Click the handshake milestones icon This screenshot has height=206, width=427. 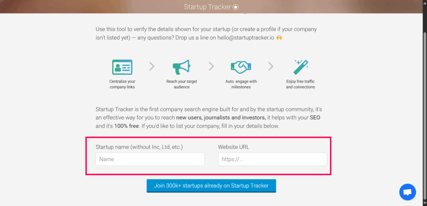pos(241,67)
